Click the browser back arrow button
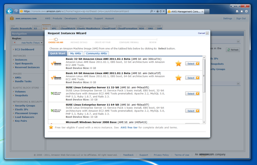The width and height of the screenshot is (257, 165). 9,11
